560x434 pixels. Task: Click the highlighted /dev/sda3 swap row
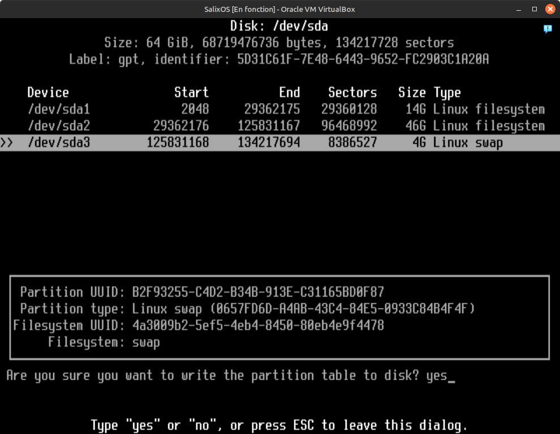pyautogui.click(x=280, y=143)
